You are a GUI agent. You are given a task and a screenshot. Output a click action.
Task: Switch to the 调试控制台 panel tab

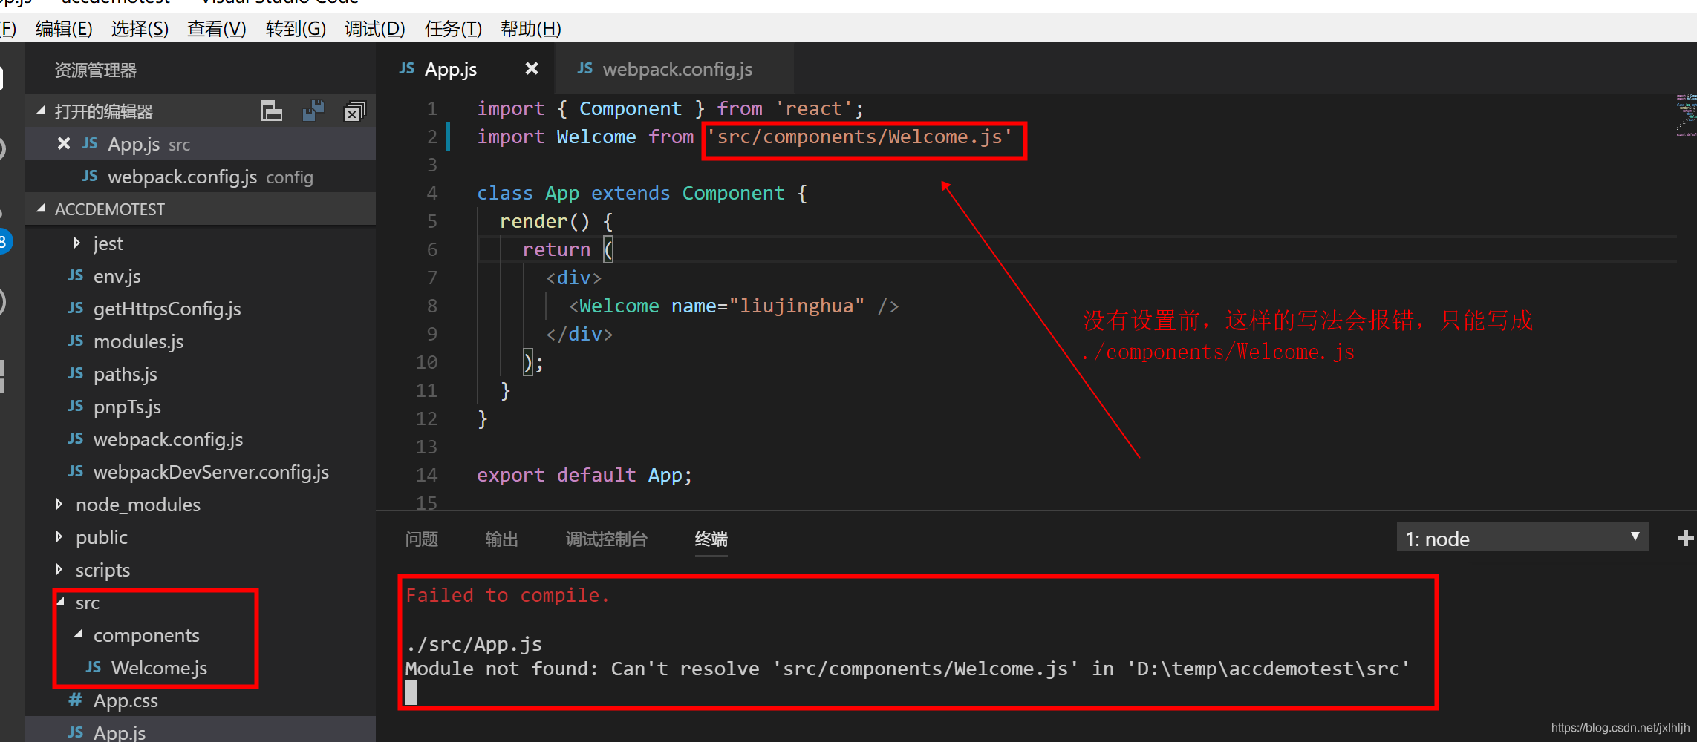coord(607,539)
